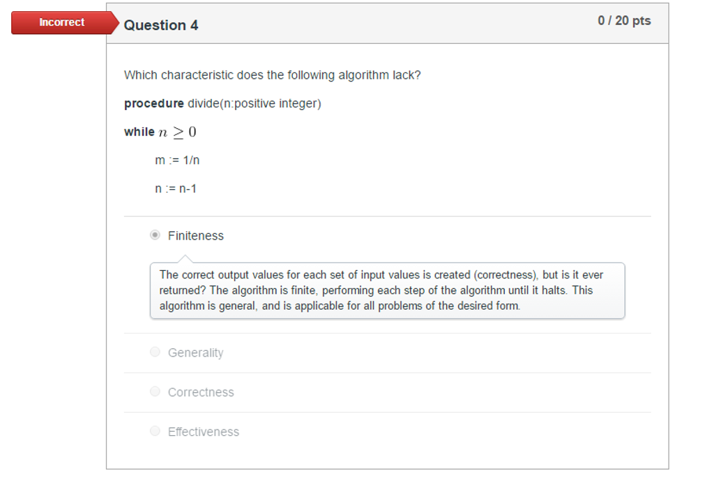The height and width of the screenshot is (479, 714).
Task: Click the while n ≥ 0 statement
Action: pos(159,131)
